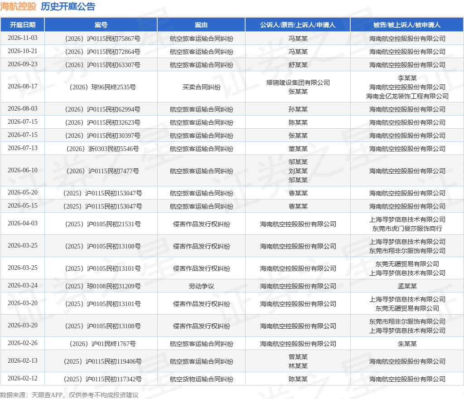This screenshot has width=464, height=399.
Task: Click the 数据来源 天眼查APP footer note
Action: [x=69, y=395]
